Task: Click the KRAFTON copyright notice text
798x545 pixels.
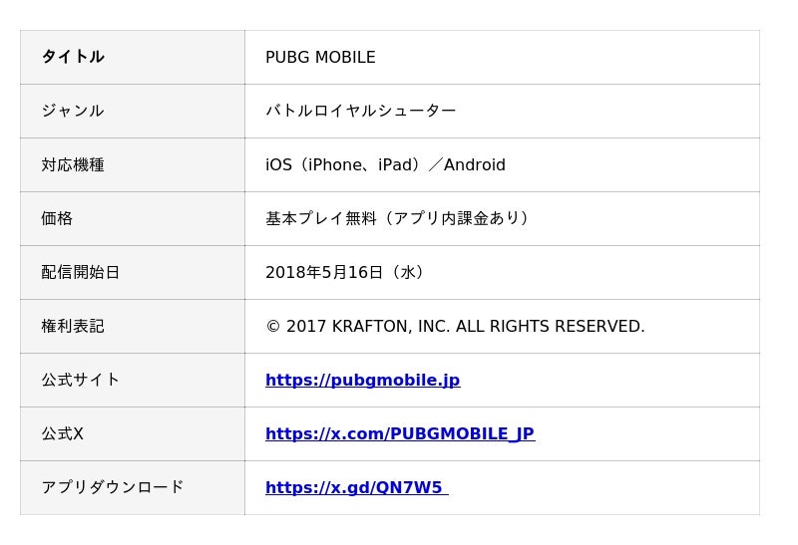Action: tap(455, 326)
